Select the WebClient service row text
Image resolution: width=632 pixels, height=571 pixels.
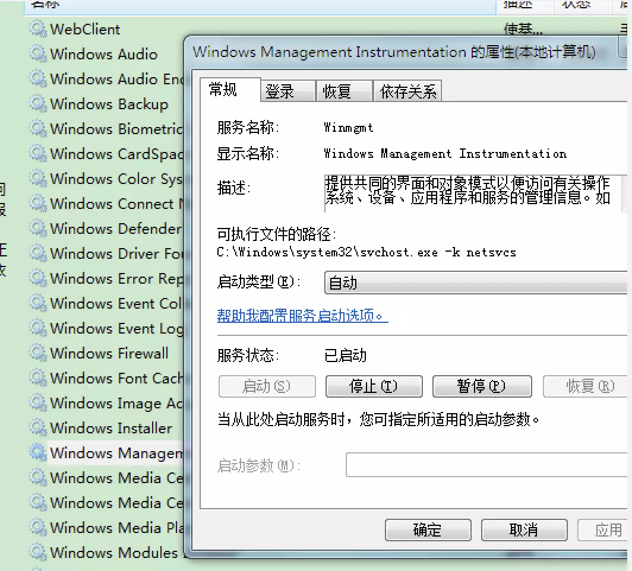click(85, 30)
